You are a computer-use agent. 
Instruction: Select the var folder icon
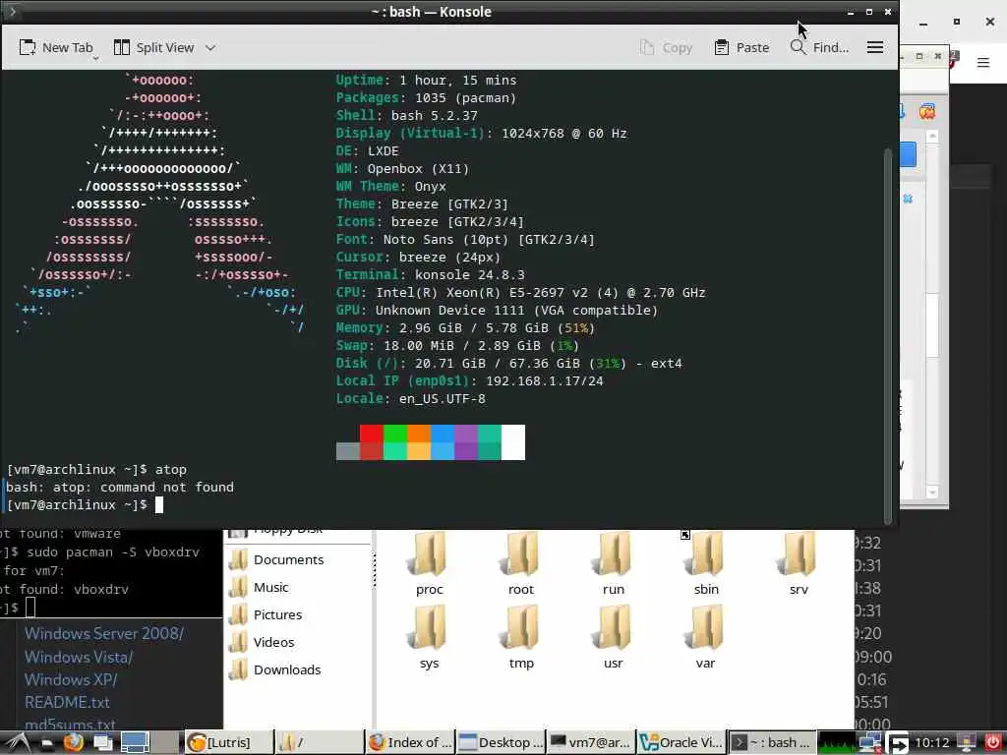coord(706,628)
